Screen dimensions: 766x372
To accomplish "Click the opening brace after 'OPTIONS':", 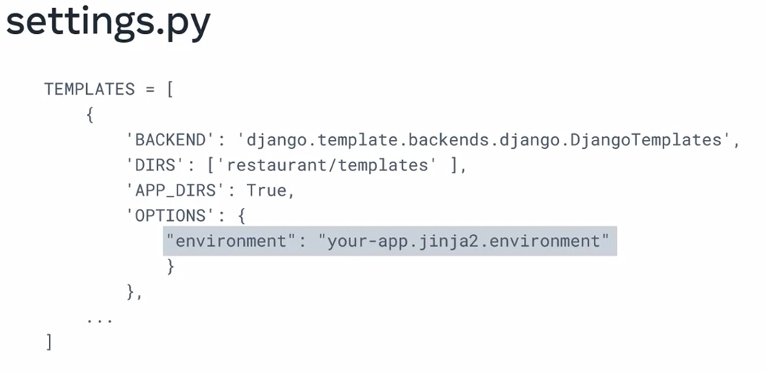I will coord(241,216).
